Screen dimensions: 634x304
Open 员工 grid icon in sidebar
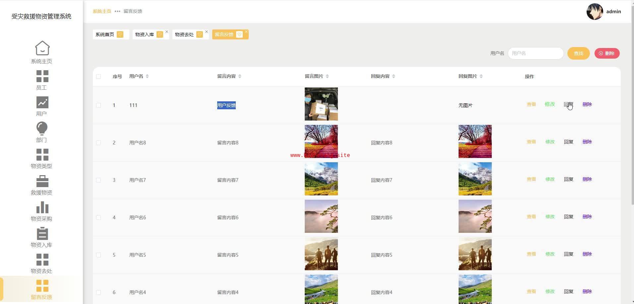[42, 76]
